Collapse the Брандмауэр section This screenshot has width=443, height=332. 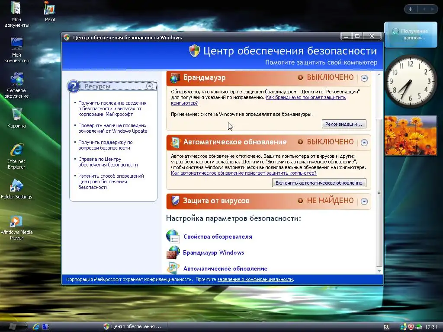(x=364, y=78)
